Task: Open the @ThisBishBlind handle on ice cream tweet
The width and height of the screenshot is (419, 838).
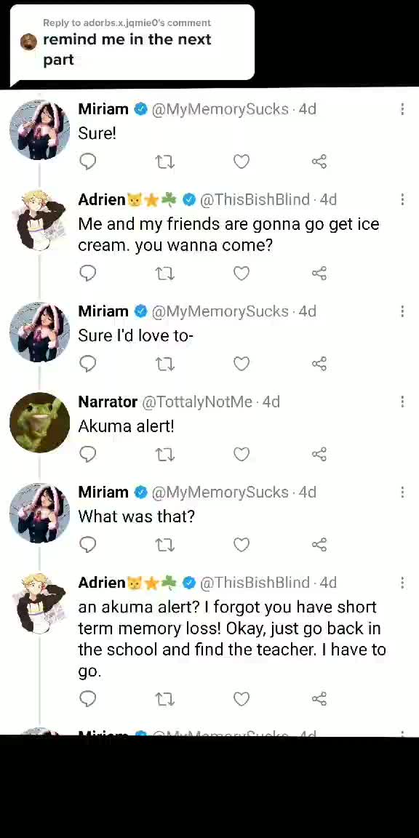Action: pos(255,199)
